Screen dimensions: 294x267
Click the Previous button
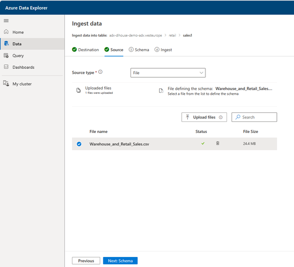[x=86, y=260]
